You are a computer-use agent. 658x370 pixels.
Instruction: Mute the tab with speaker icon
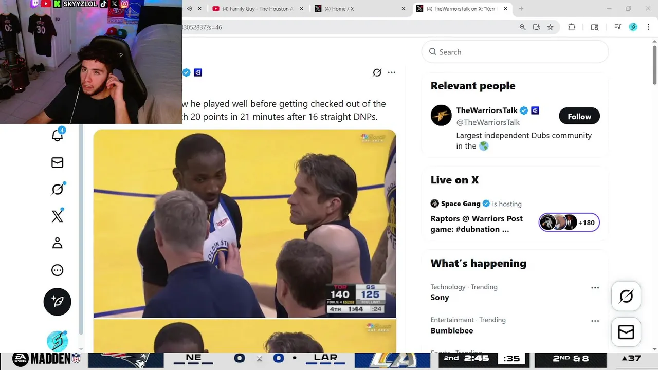pos(189,9)
